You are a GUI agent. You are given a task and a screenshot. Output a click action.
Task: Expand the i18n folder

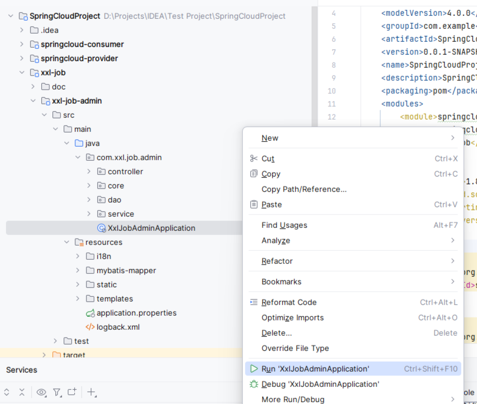[x=78, y=256]
